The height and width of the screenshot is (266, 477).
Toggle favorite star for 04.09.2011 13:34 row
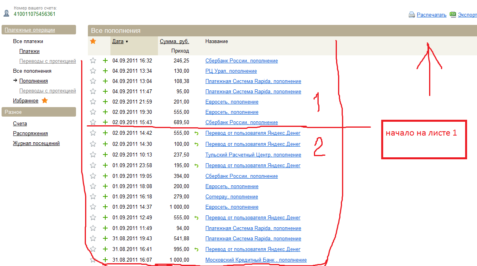pos(93,71)
